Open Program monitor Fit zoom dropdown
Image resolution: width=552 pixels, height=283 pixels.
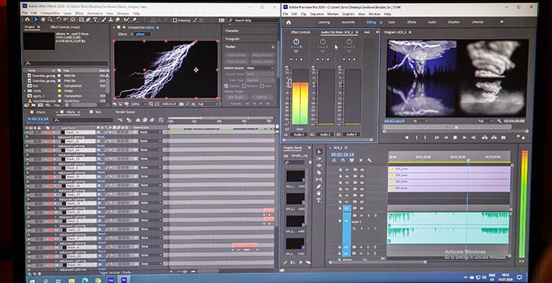tap(421, 121)
